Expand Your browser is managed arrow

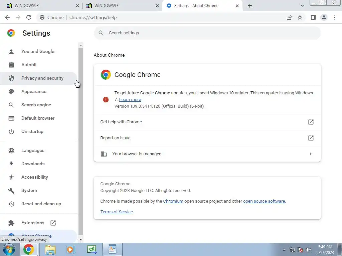point(311,154)
